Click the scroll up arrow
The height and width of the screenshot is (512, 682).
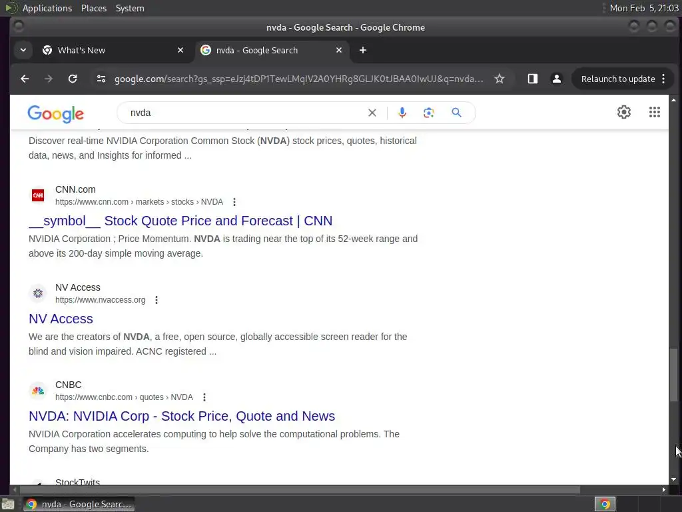(673, 100)
